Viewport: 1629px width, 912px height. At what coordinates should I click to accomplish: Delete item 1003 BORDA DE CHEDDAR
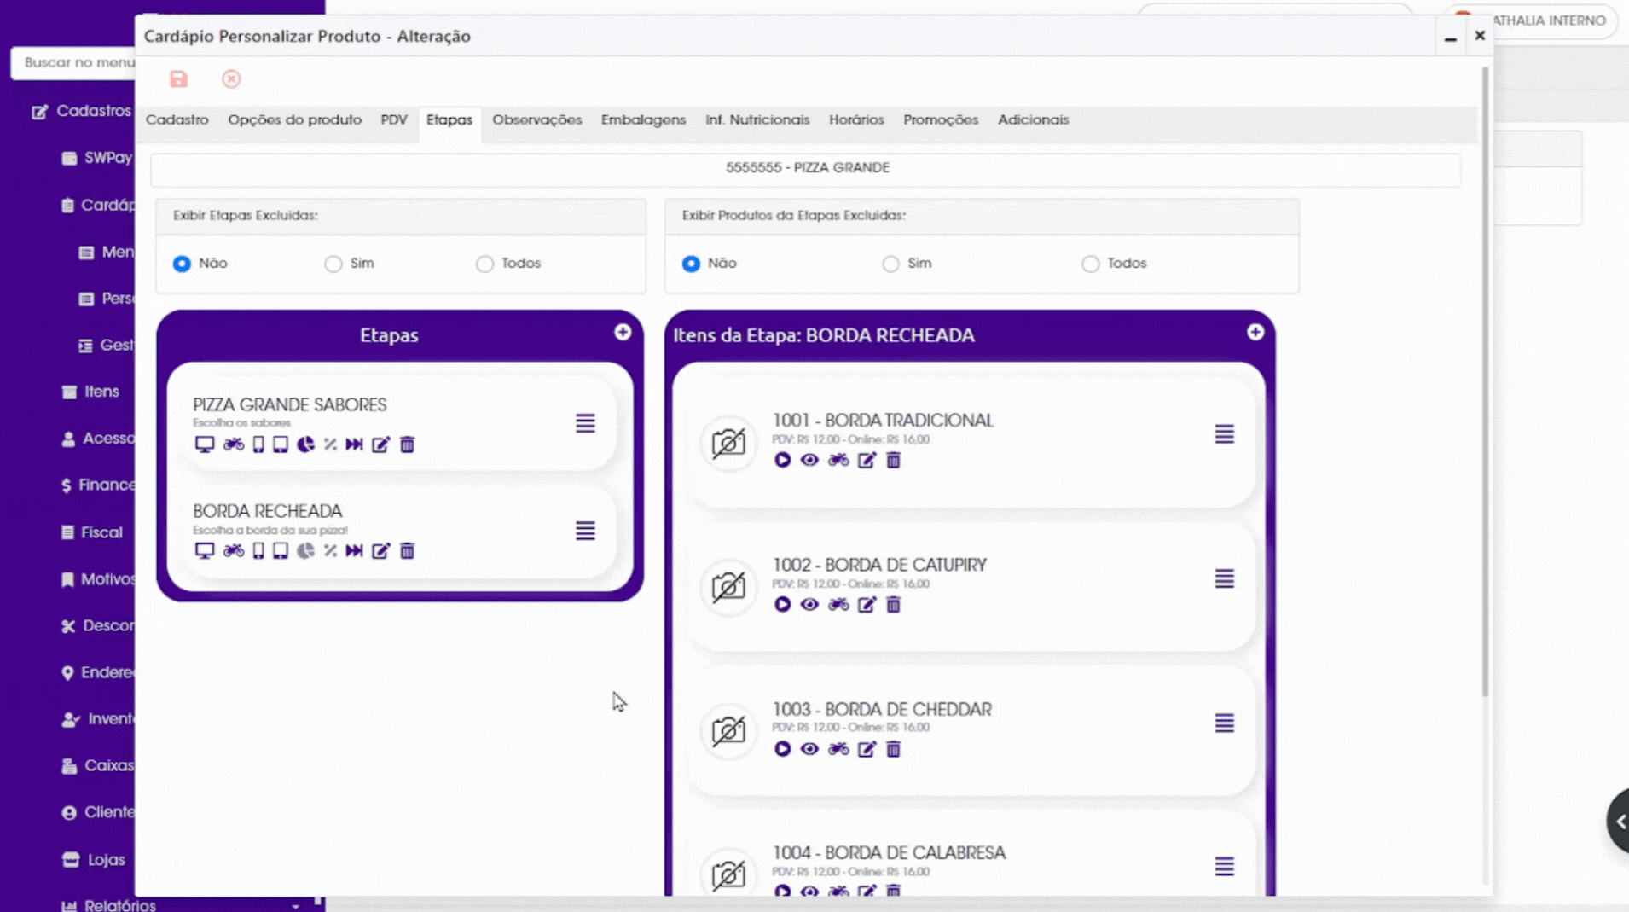point(893,749)
